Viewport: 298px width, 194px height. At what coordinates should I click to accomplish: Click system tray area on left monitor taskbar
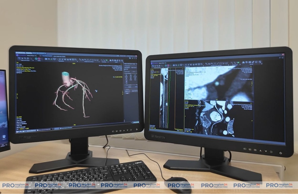coord(136,122)
